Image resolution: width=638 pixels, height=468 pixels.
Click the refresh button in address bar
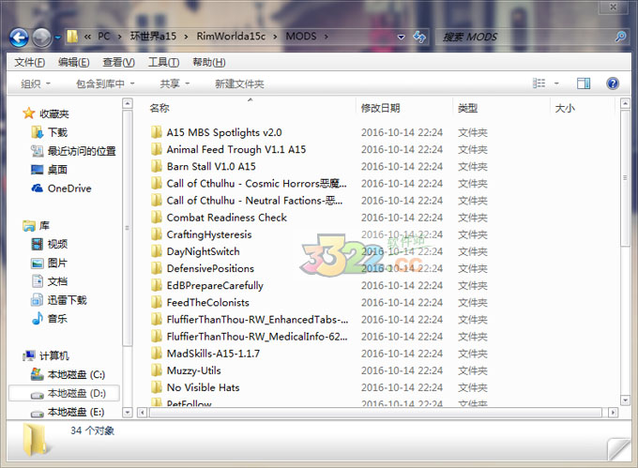[x=419, y=37]
